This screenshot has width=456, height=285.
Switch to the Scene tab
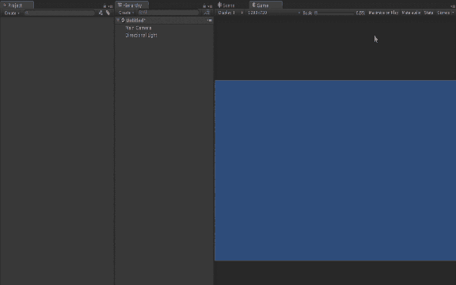point(226,6)
